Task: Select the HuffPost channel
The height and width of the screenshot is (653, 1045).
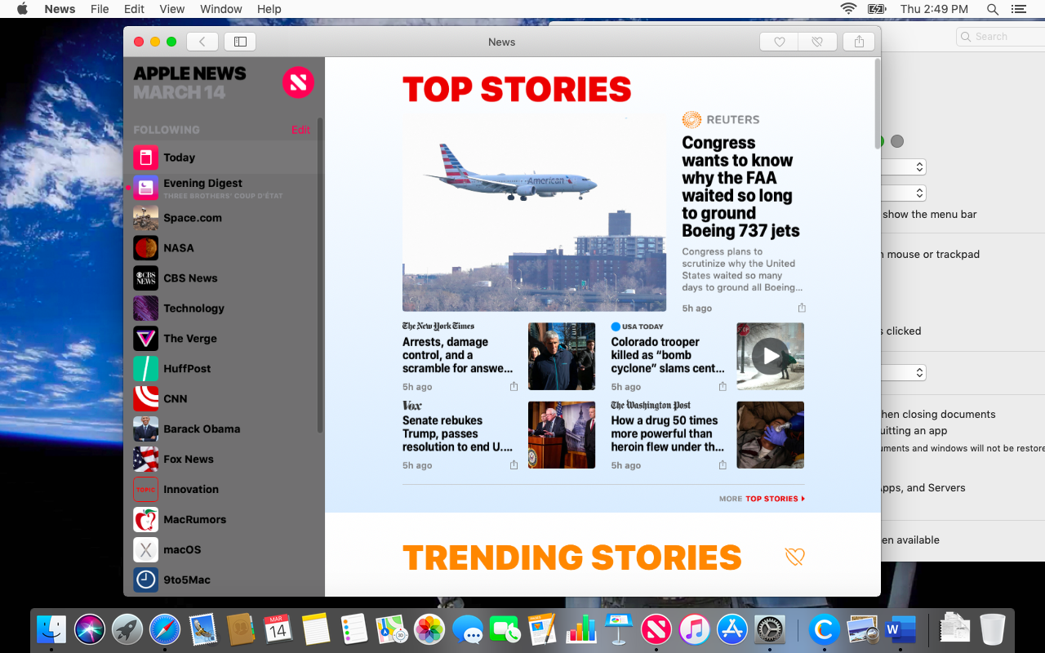Action: [224, 369]
